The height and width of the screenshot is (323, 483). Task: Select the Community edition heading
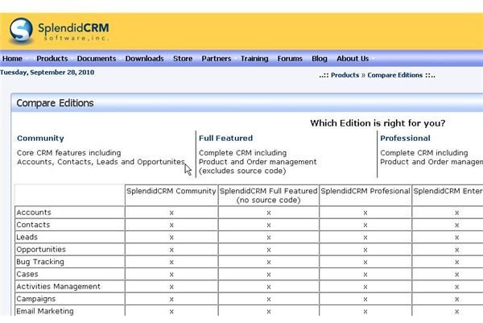[40, 138]
